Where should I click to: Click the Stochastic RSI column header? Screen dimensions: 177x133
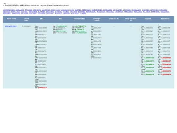(x=79, y=19)
